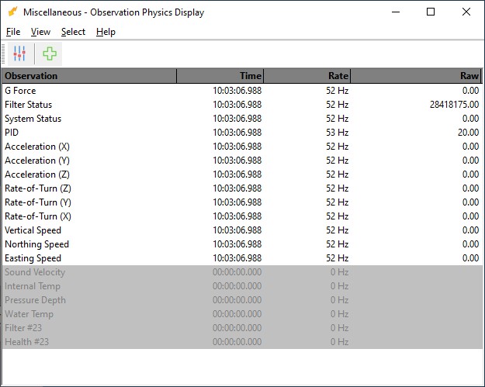Click the green plus add icon

pos(50,54)
